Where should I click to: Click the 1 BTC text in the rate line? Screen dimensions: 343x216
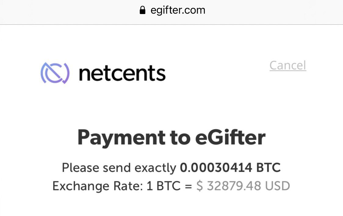point(161,185)
